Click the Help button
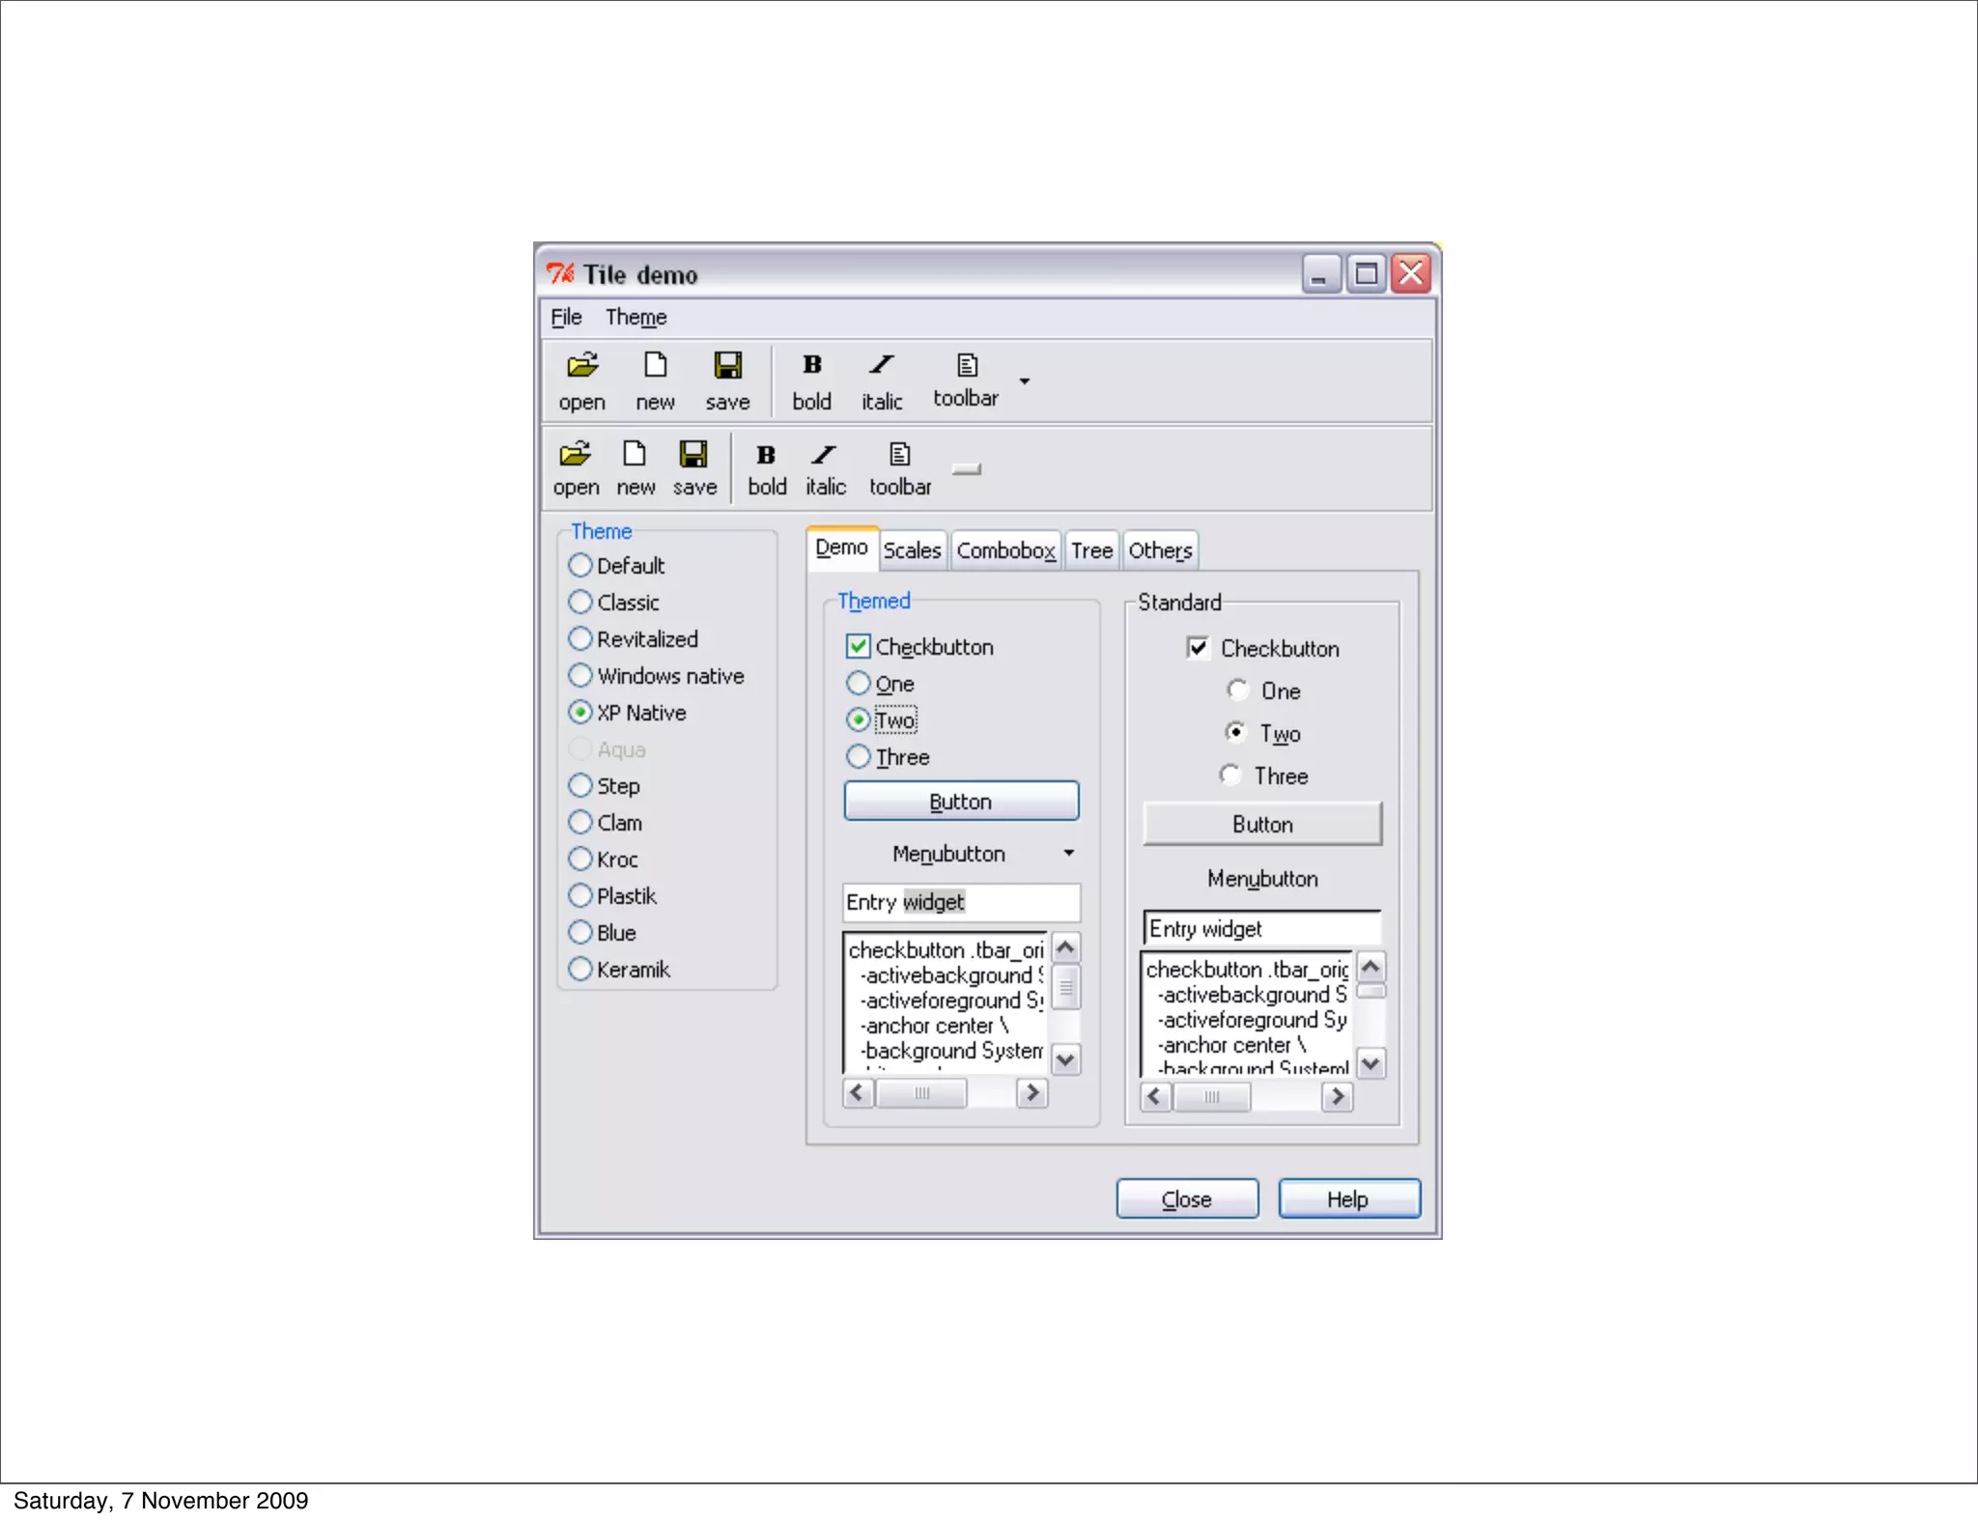The image size is (1978, 1522). coord(1348,1198)
